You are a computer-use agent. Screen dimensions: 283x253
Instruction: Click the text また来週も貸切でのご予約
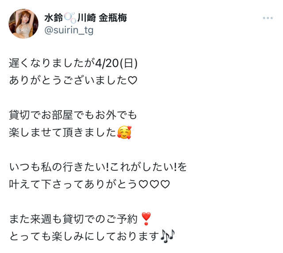73,219
